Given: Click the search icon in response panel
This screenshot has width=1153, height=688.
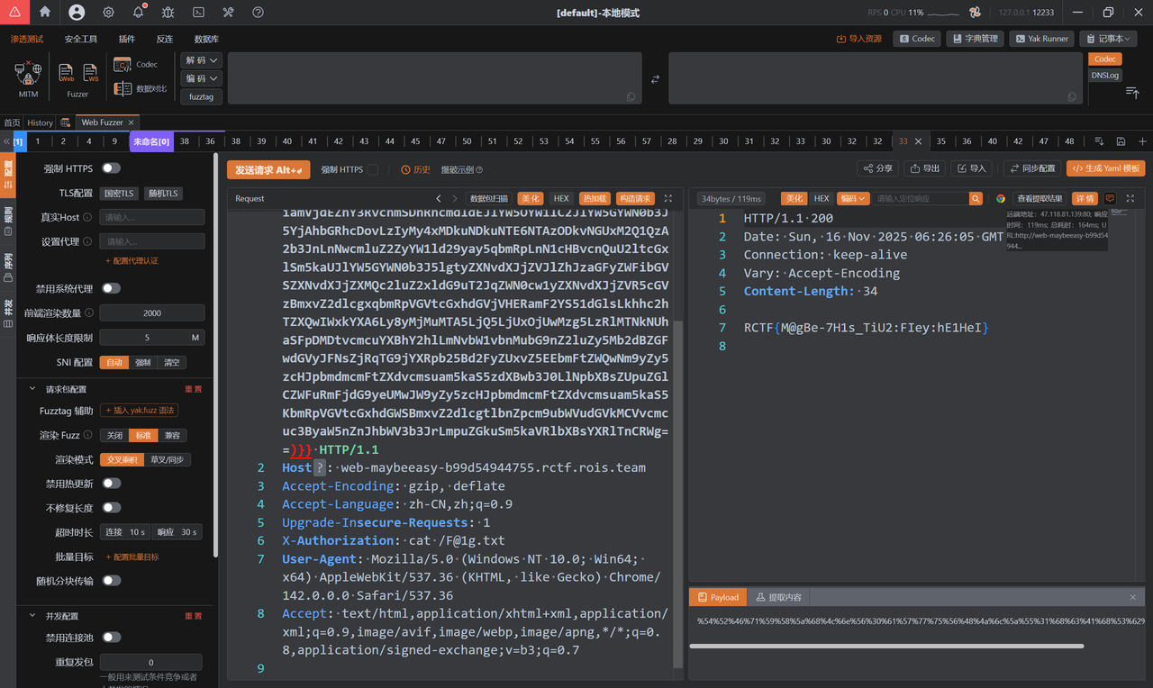Looking at the screenshot, I should tap(976, 198).
